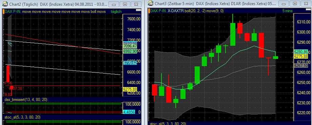Click the yellow 6275,88 price tag in Chart3
This screenshot has height=125, width=312.
point(301,57)
